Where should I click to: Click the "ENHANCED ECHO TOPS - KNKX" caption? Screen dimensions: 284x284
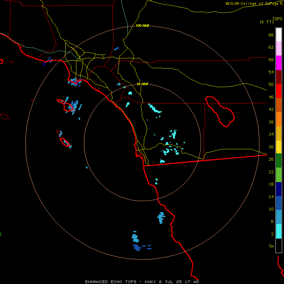click(121, 282)
